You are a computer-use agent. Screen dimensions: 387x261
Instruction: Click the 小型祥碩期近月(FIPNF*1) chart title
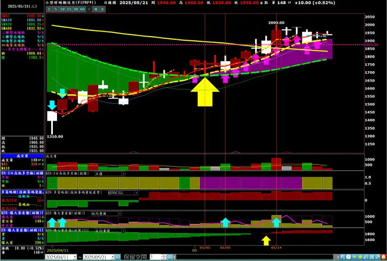71,3
